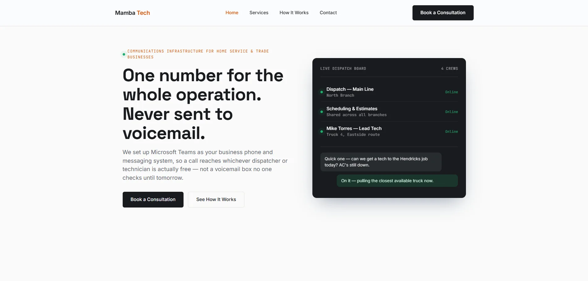Click the status dot for Mike Torres
This screenshot has height=281, width=588.
[322, 132]
